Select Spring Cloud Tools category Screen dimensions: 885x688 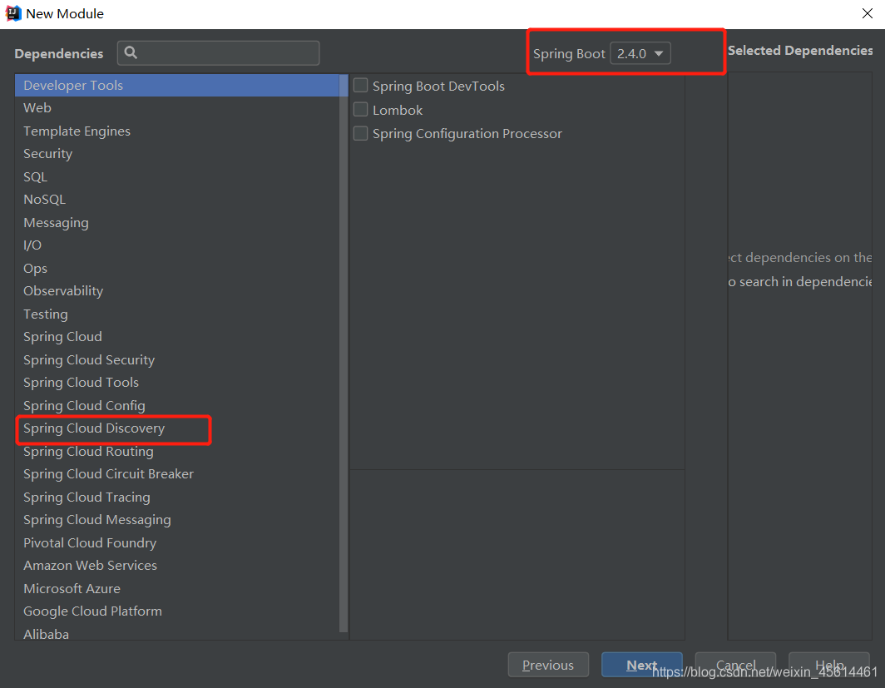click(177, 382)
